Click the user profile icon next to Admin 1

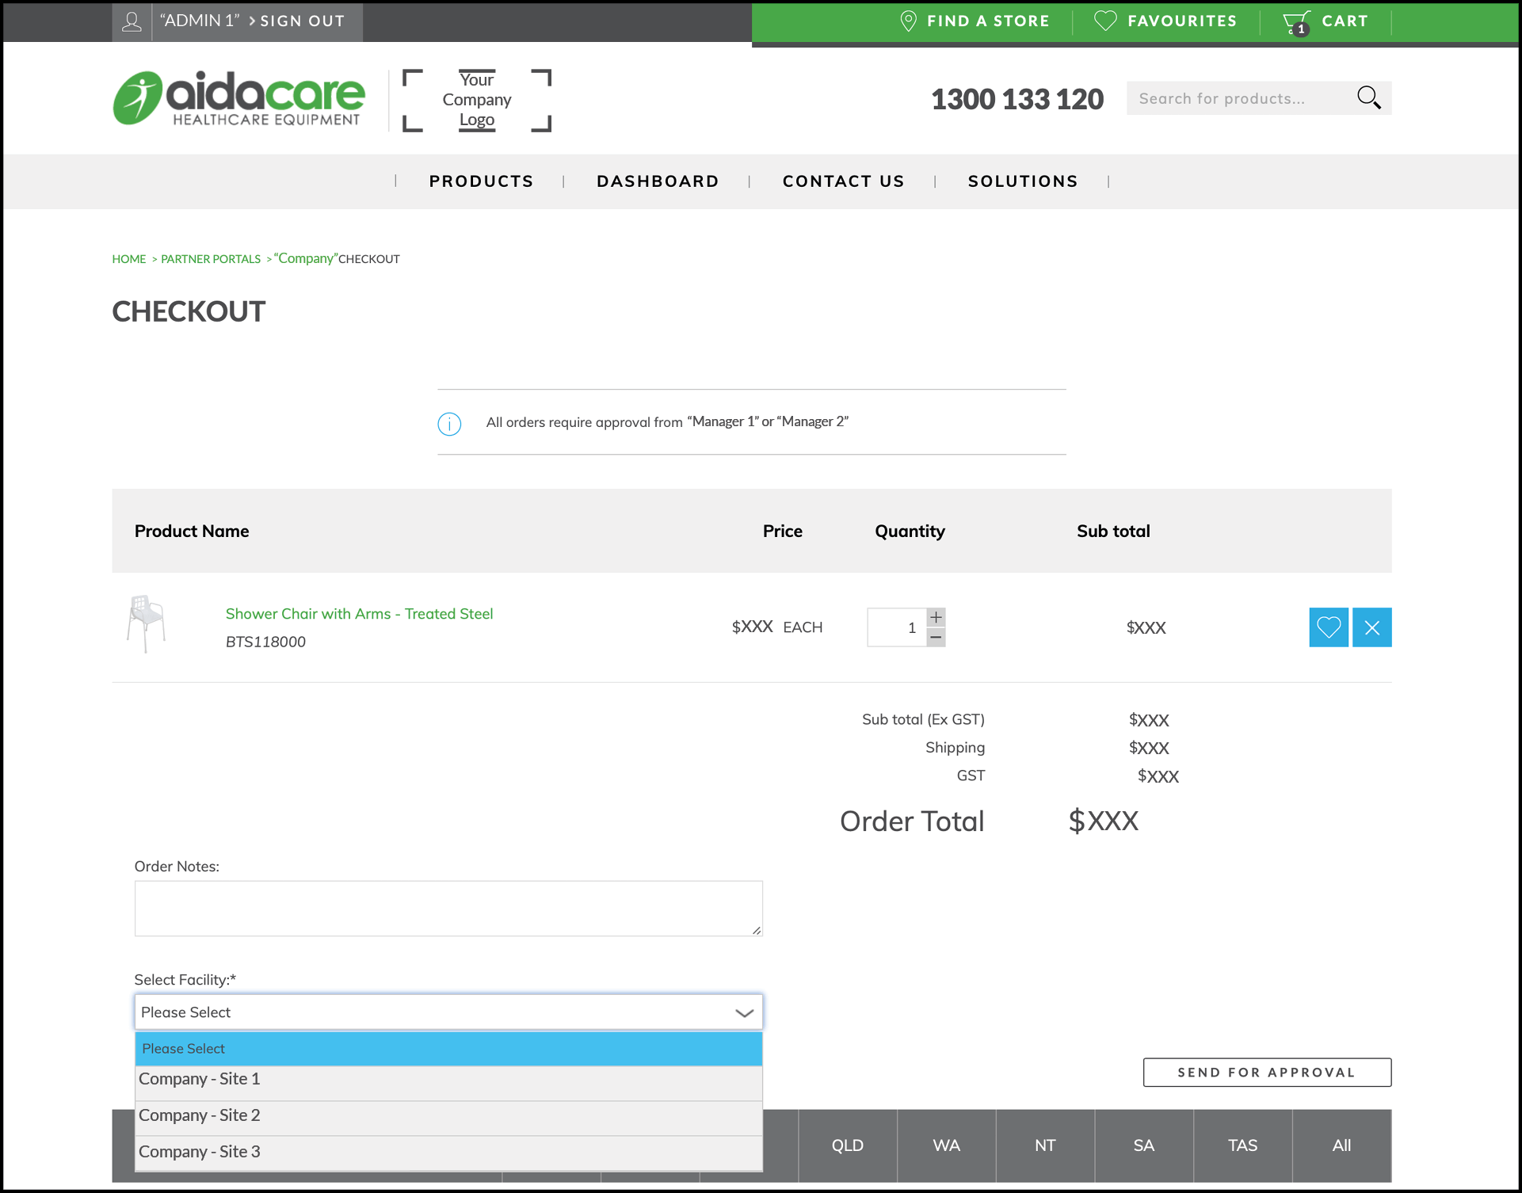[132, 21]
